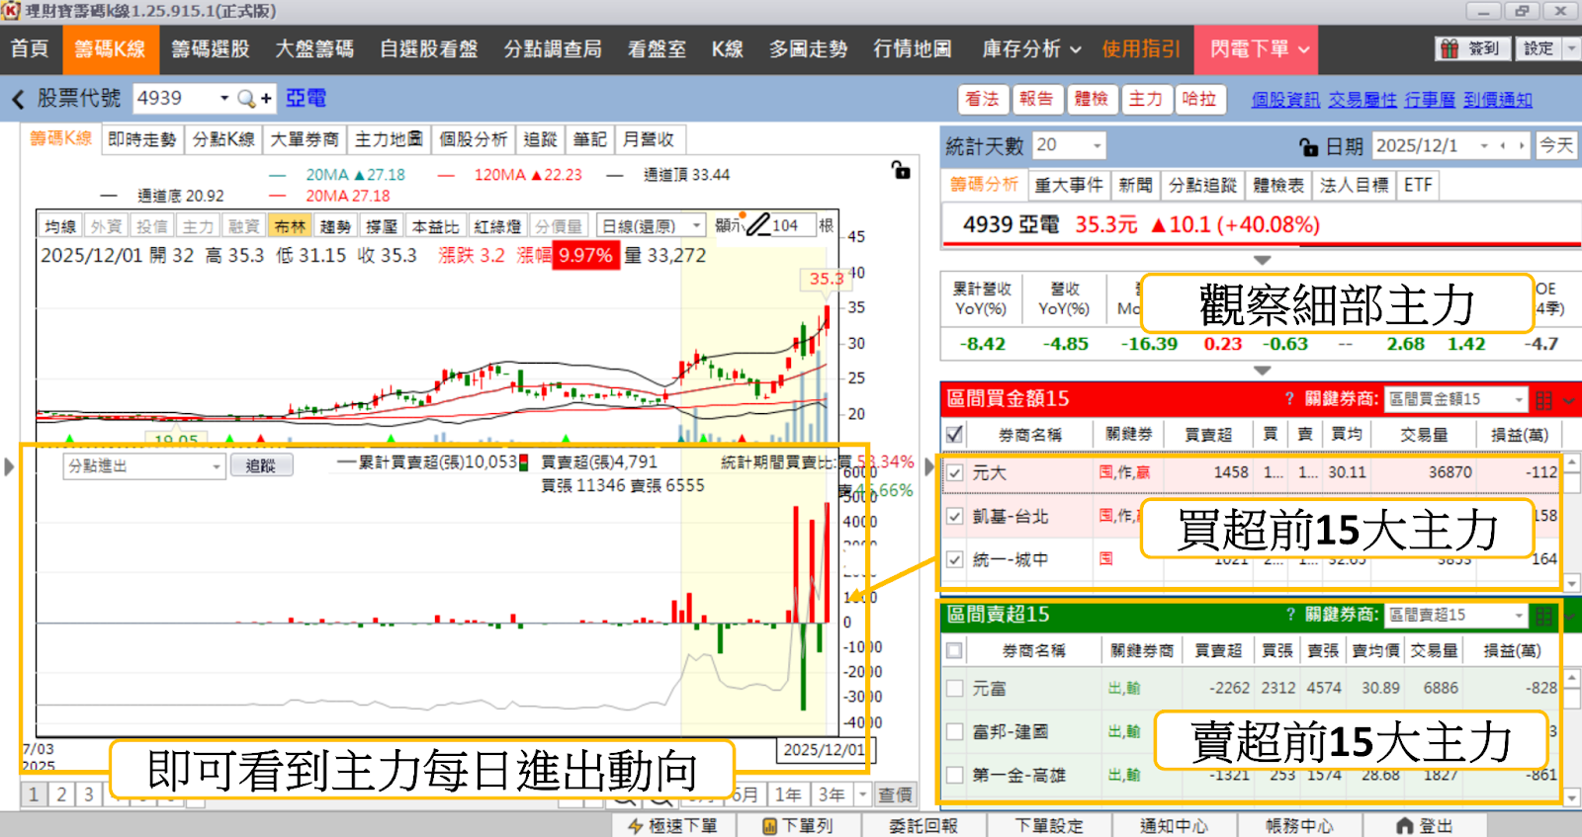
Task: Toggle the 布林 indicator button
Action: [290, 226]
